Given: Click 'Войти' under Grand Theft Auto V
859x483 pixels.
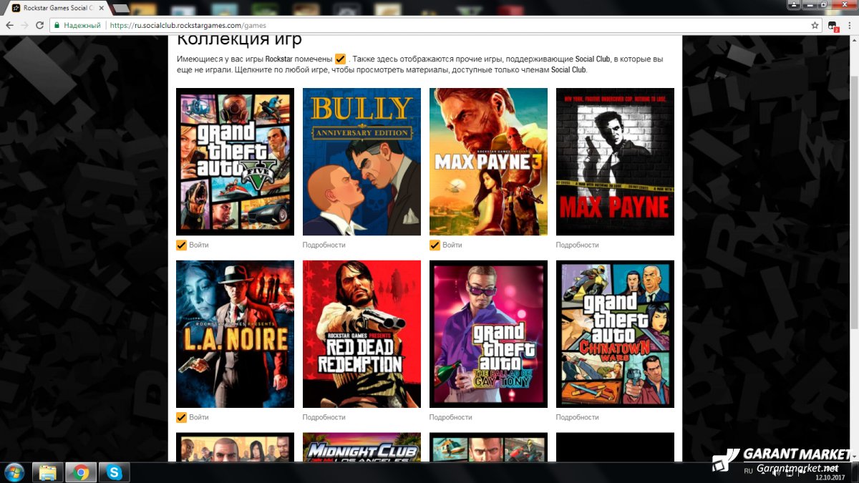Looking at the screenshot, I should (x=199, y=245).
